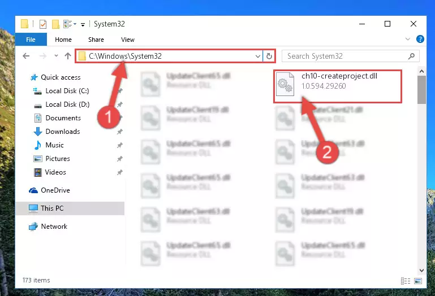Click the folder icon inside the address bar

tap(82, 56)
